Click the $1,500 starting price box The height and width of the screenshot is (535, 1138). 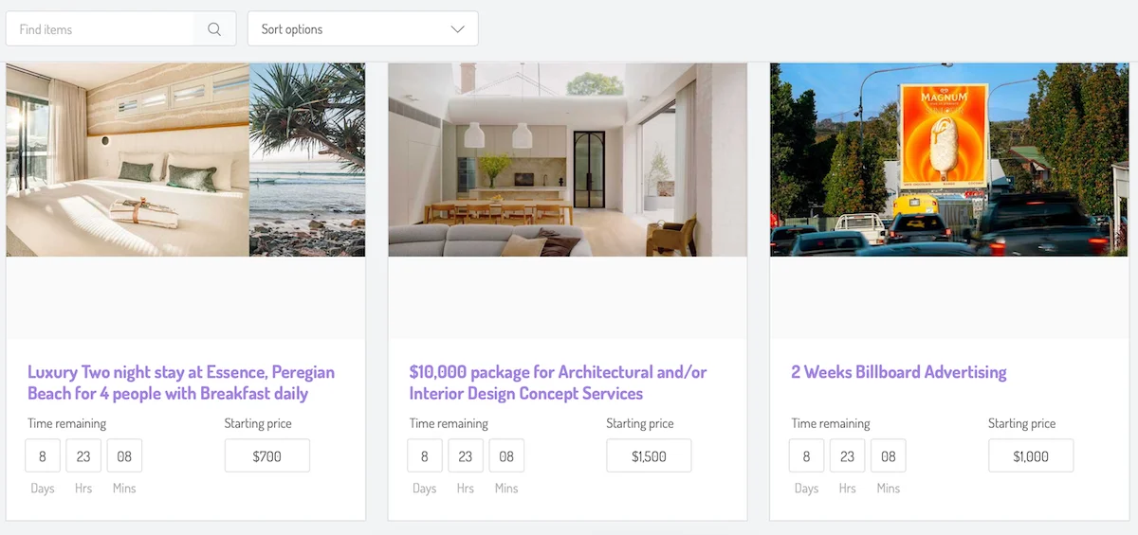pos(649,456)
